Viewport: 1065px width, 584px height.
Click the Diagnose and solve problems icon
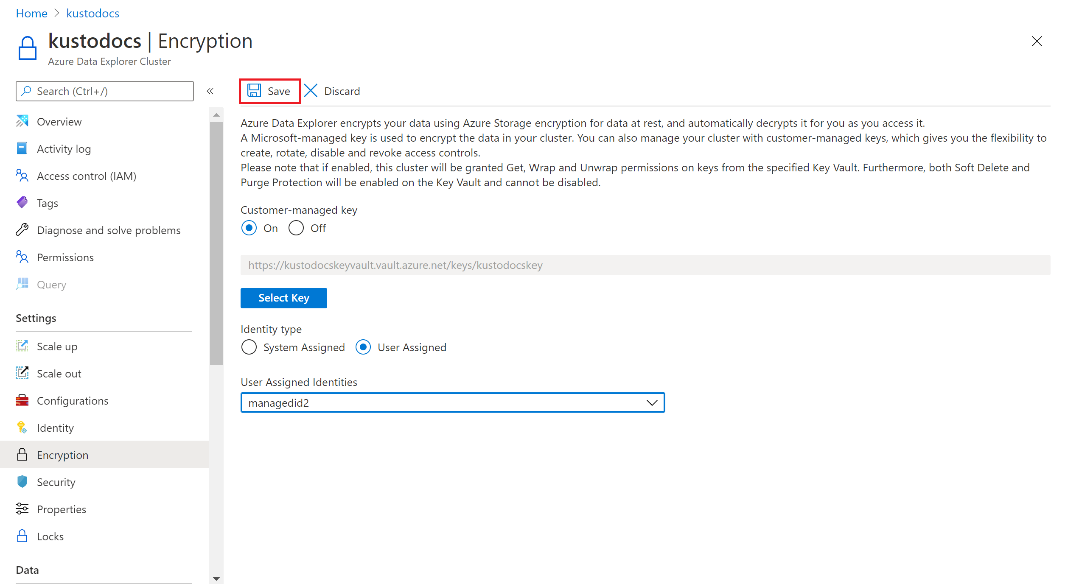point(22,229)
